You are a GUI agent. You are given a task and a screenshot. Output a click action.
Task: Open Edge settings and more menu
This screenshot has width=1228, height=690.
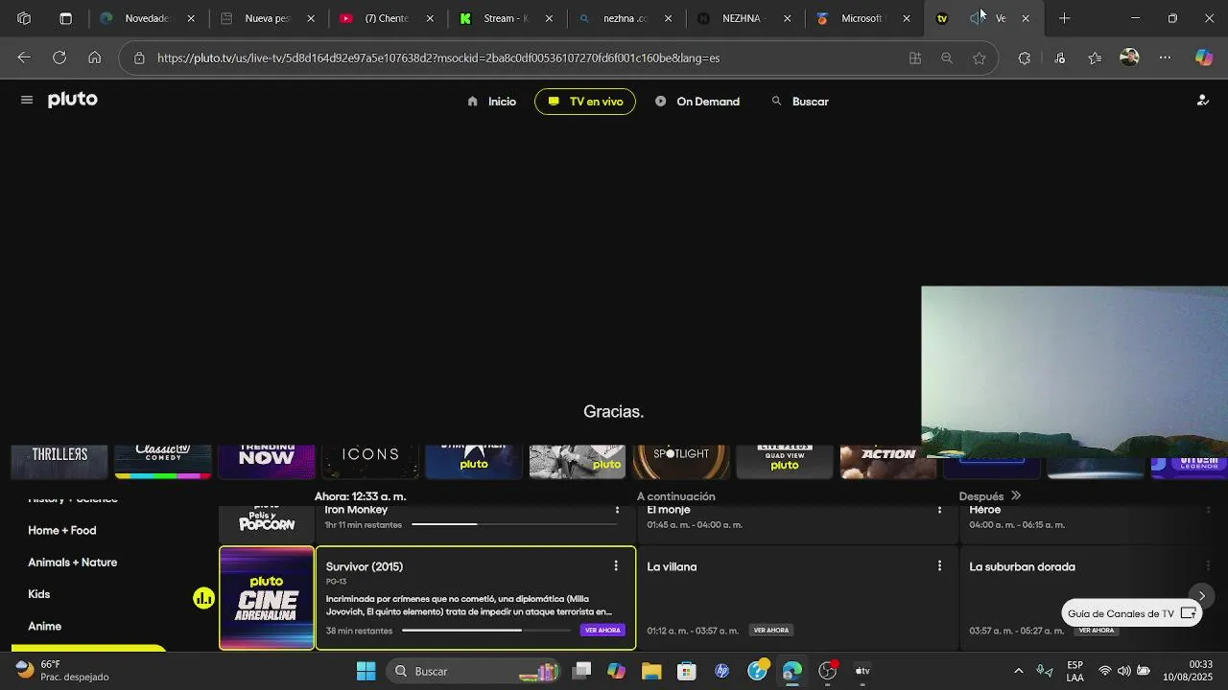click(1165, 58)
